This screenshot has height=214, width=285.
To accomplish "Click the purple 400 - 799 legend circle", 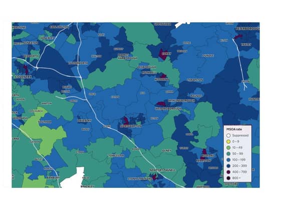I will (228, 172).
